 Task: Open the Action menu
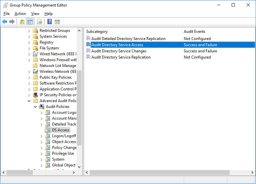pyautogui.click(x=20, y=14)
